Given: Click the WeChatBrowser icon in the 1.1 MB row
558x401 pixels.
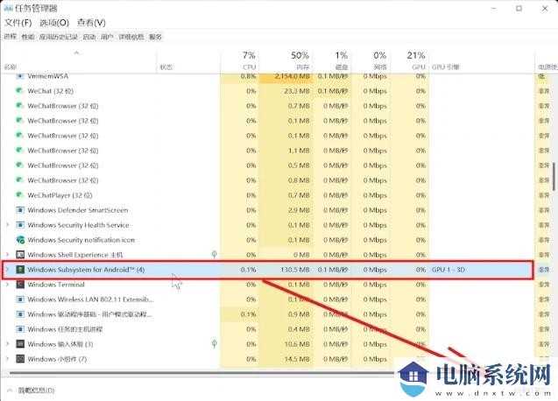Looking at the screenshot, I should (x=20, y=151).
